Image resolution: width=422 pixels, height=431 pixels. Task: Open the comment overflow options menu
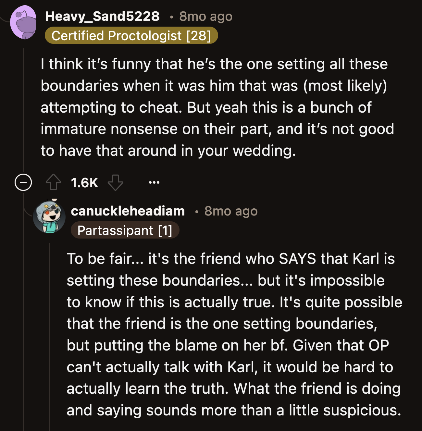click(154, 182)
